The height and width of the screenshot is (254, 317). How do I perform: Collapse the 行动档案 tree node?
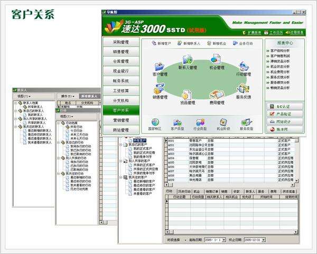click(x=58, y=123)
